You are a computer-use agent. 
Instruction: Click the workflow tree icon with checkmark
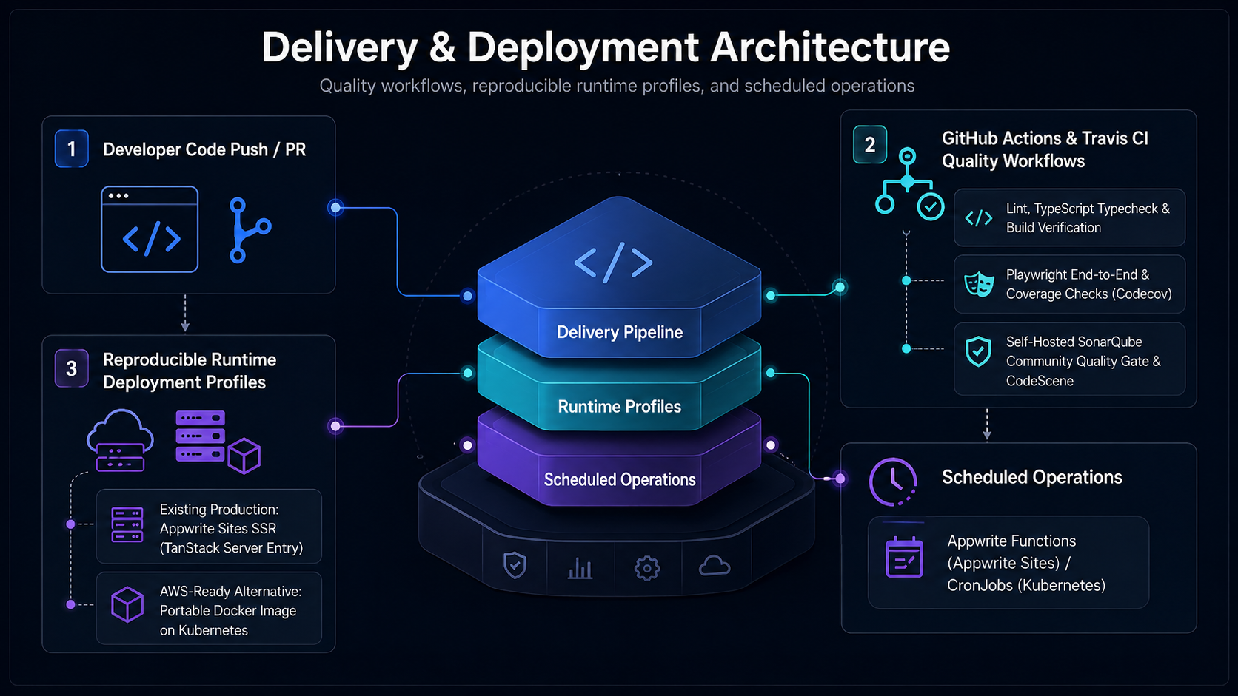(x=909, y=184)
